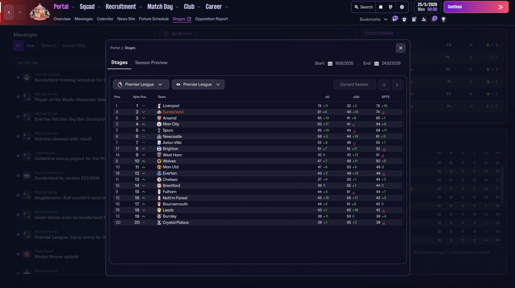This screenshot has width=515, height=288.
Task: Sort by the XPTS column header
Action: tap(385, 97)
